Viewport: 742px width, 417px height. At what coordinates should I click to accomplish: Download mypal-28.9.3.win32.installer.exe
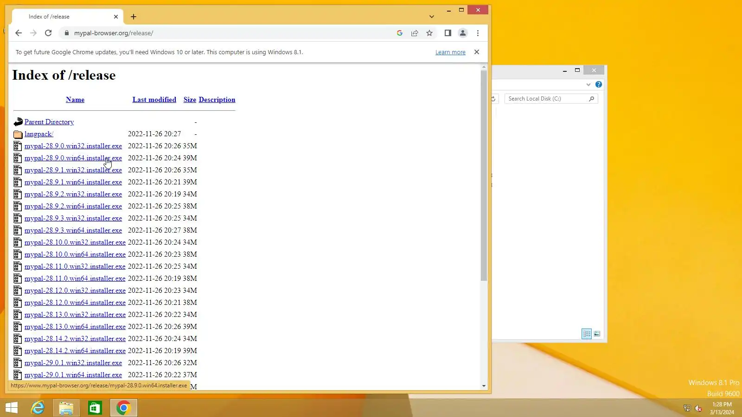tap(73, 218)
